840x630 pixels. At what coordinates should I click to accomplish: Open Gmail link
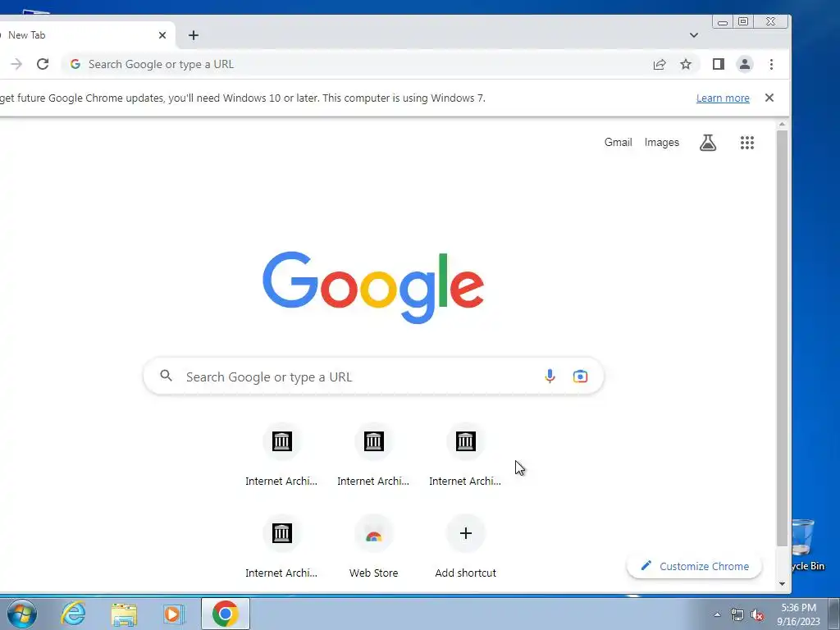619,143
